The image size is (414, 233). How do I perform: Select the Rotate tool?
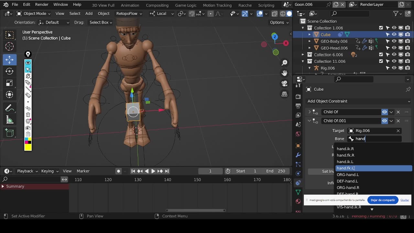point(9,71)
